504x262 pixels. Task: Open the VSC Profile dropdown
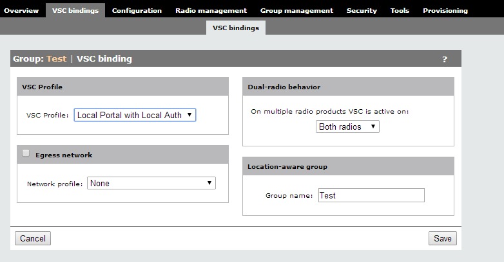coord(135,115)
